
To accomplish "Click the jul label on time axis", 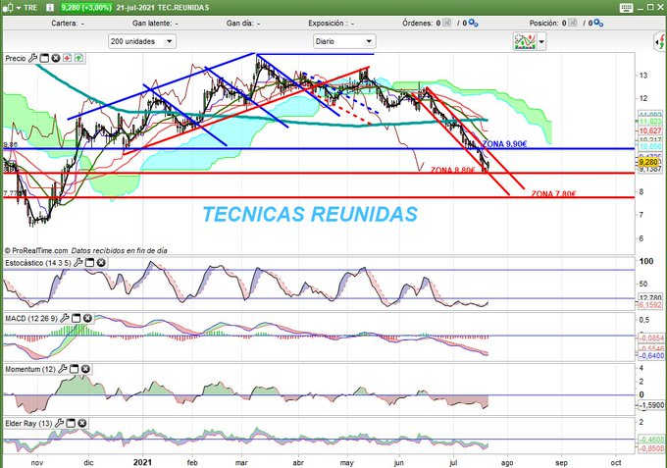I will point(453,462).
